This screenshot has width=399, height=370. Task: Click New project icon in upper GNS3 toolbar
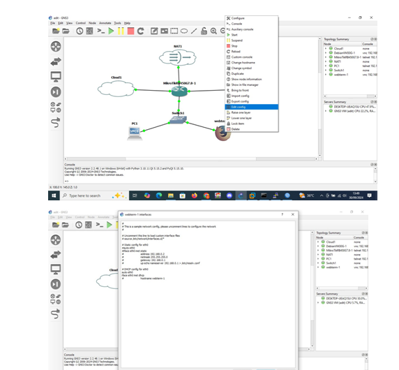coord(56,31)
